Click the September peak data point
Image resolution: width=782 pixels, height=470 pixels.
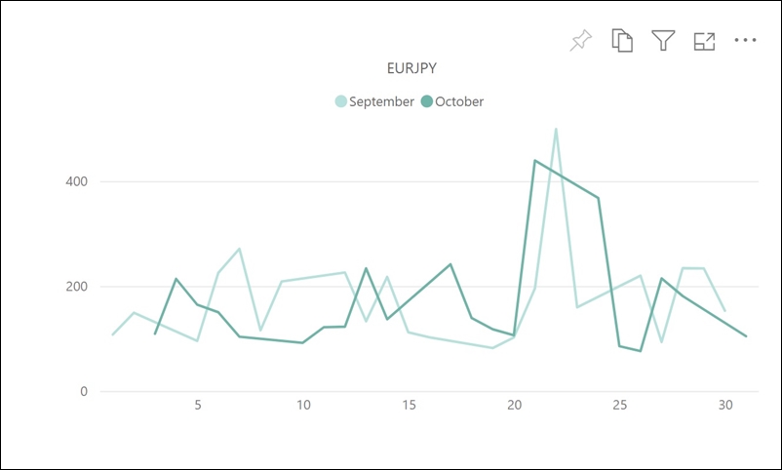pos(556,130)
